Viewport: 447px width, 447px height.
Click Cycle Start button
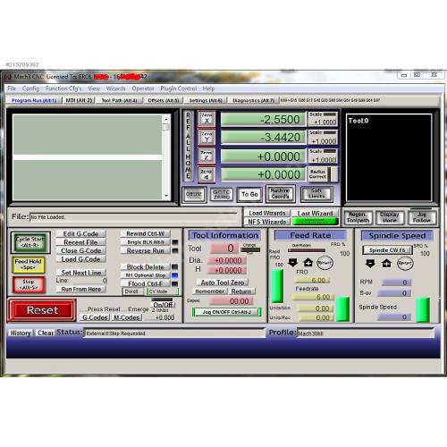(x=30, y=242)
